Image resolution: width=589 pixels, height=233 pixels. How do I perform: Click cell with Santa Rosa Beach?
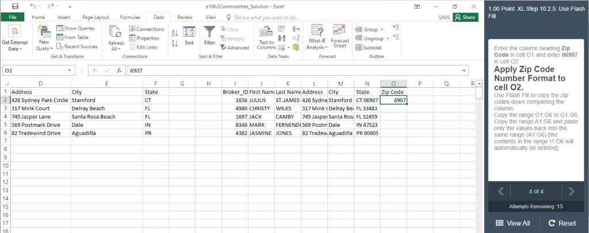tap(106, 117)
